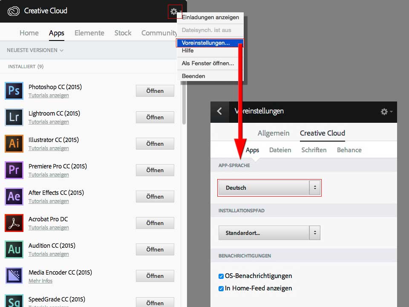Open Mehr Infos link under Media Encoder
The width and height of the screenshot is (409, 307).
(40, 281)
